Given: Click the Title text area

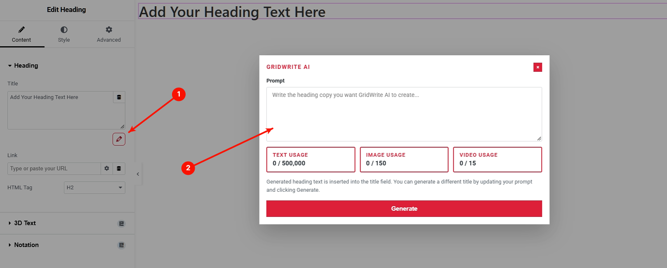Looking at the screenshot, I should pos(60,110).
